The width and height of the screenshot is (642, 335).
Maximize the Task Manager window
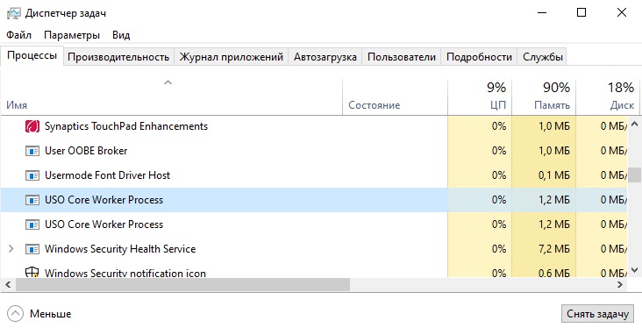tap(581, 12)
